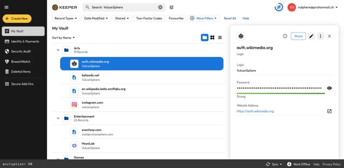Open the betawiki.net record
This screenshot has width=344, height=168.
[142, 77]
